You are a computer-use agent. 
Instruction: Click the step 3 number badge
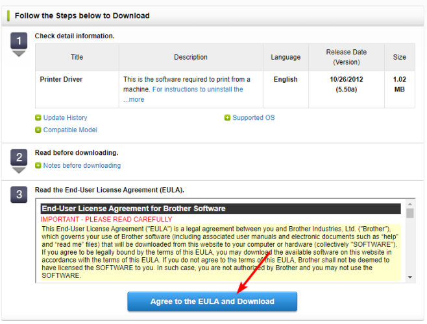(x=19, y=194)
